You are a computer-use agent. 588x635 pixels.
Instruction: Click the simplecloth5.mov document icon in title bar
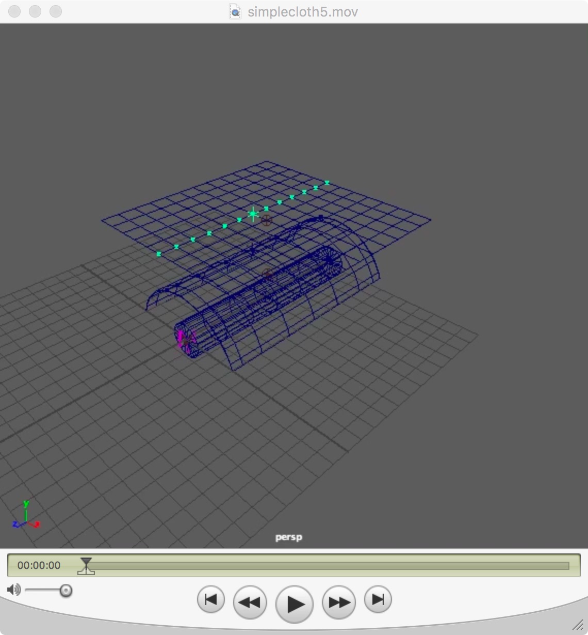click(235, 11)
